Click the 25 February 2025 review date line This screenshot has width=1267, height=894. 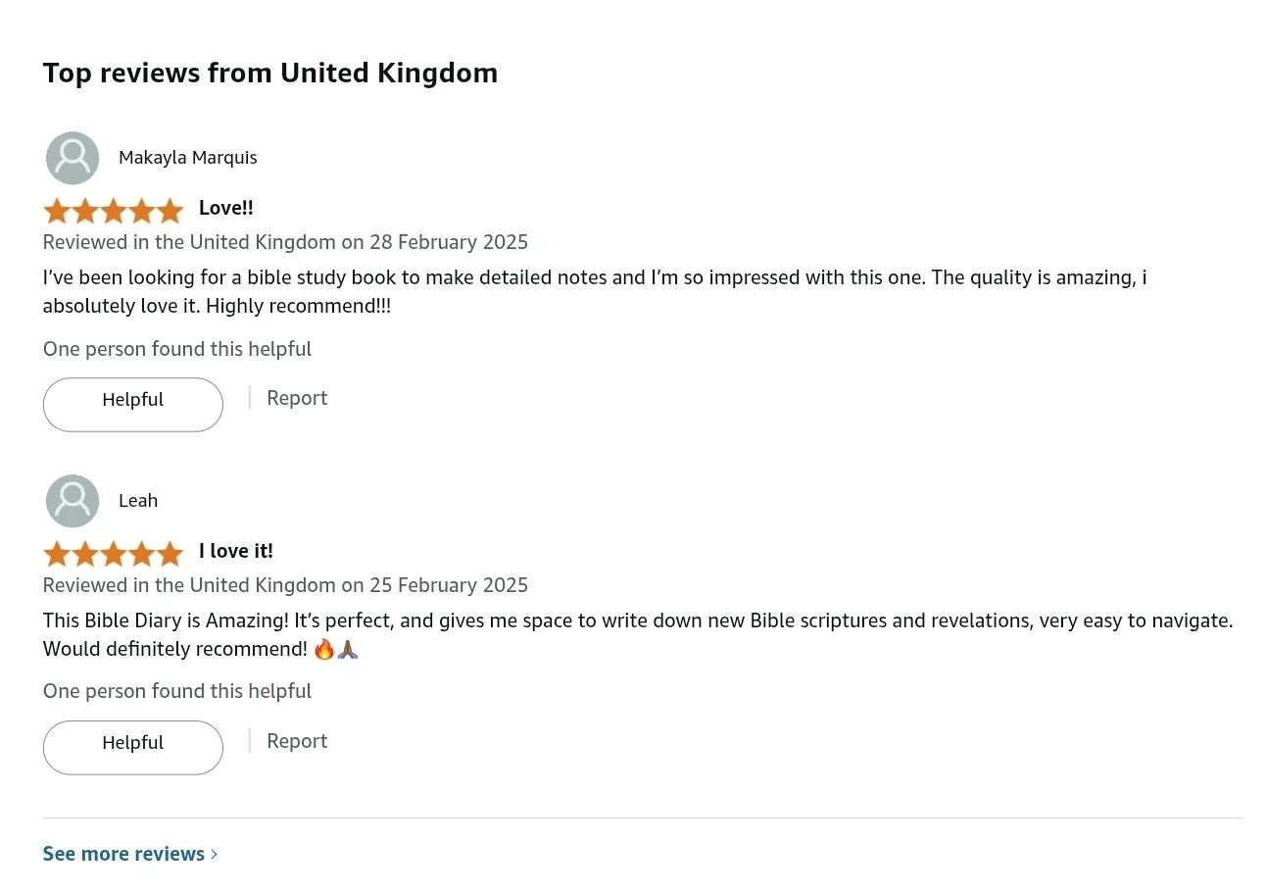pos(285,585)
